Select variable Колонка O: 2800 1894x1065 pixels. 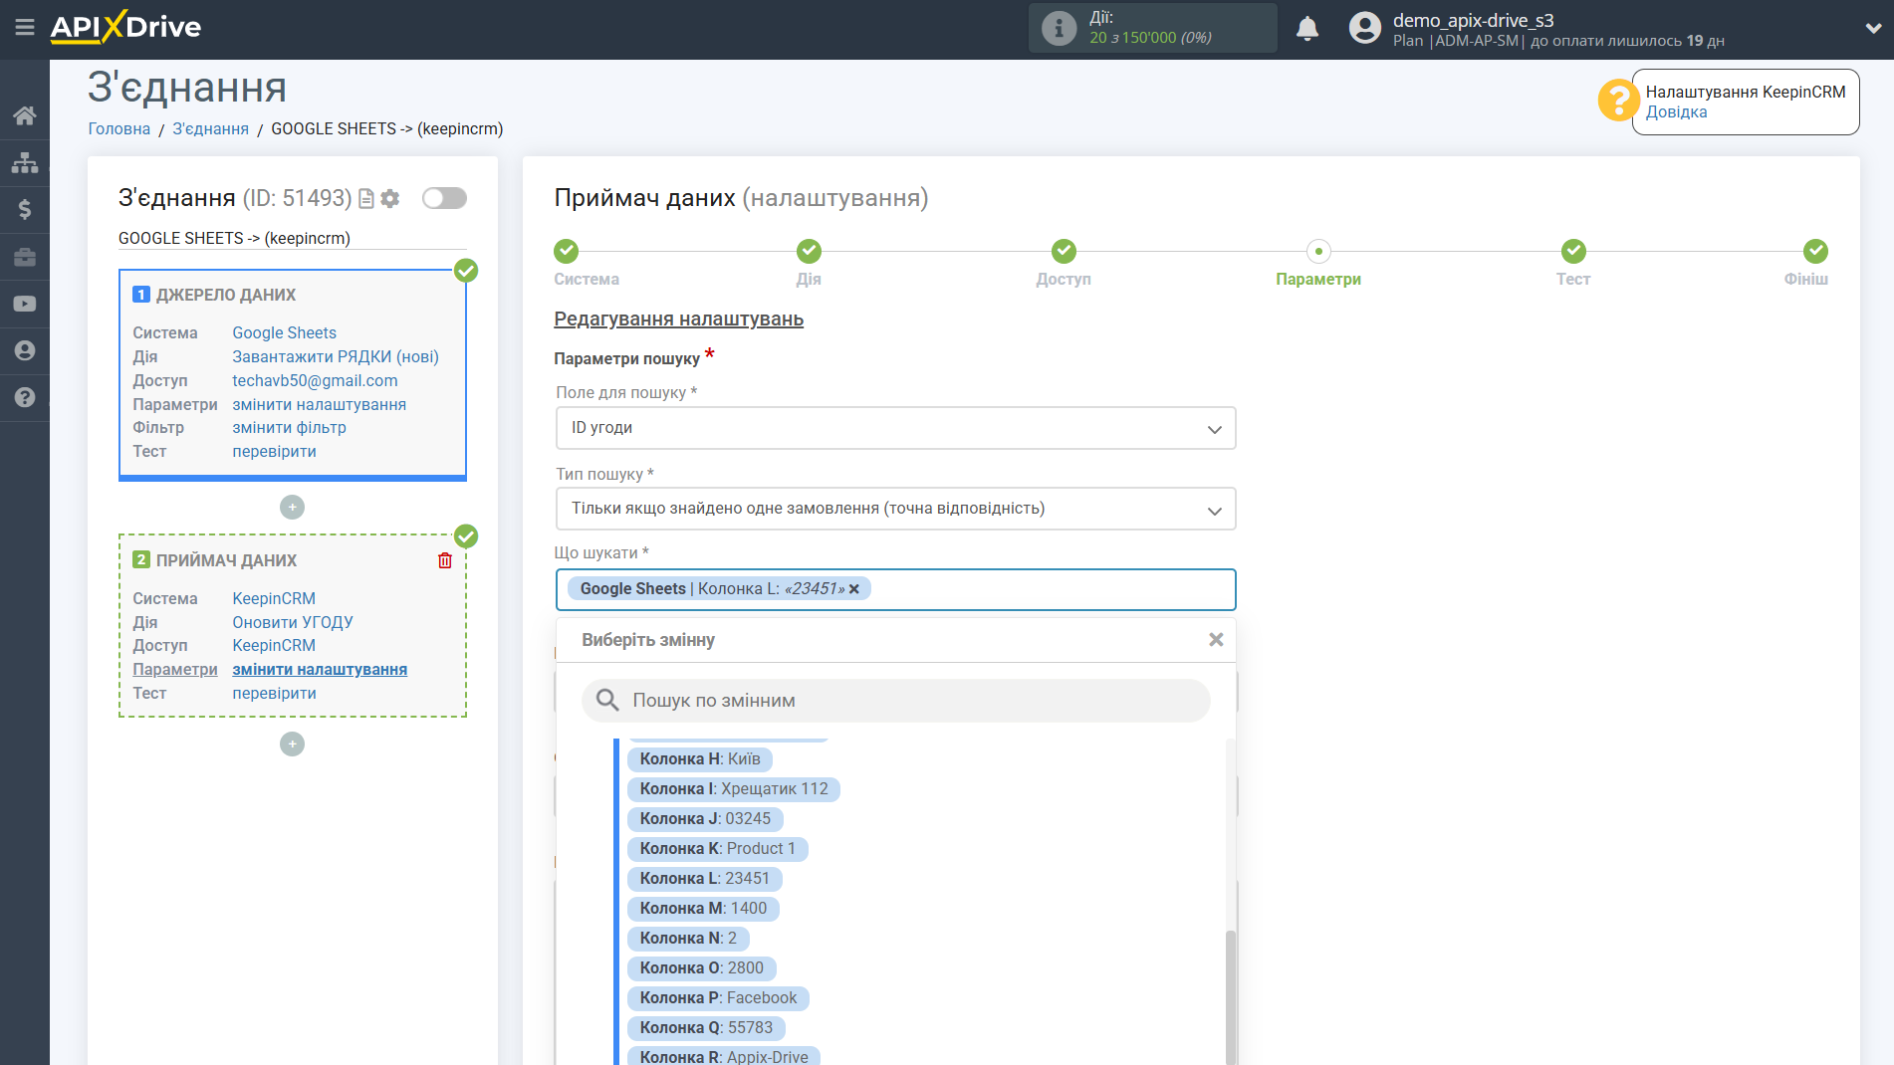701,968
